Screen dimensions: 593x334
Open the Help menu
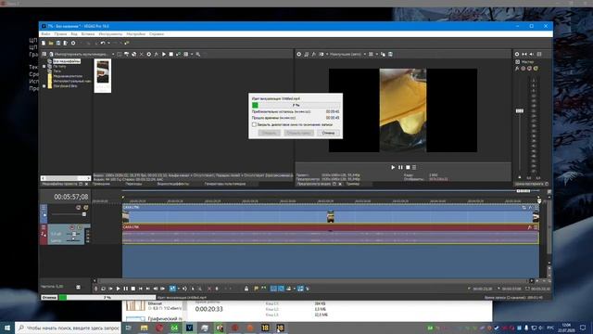pyautogui.click(x=157, y=33)
